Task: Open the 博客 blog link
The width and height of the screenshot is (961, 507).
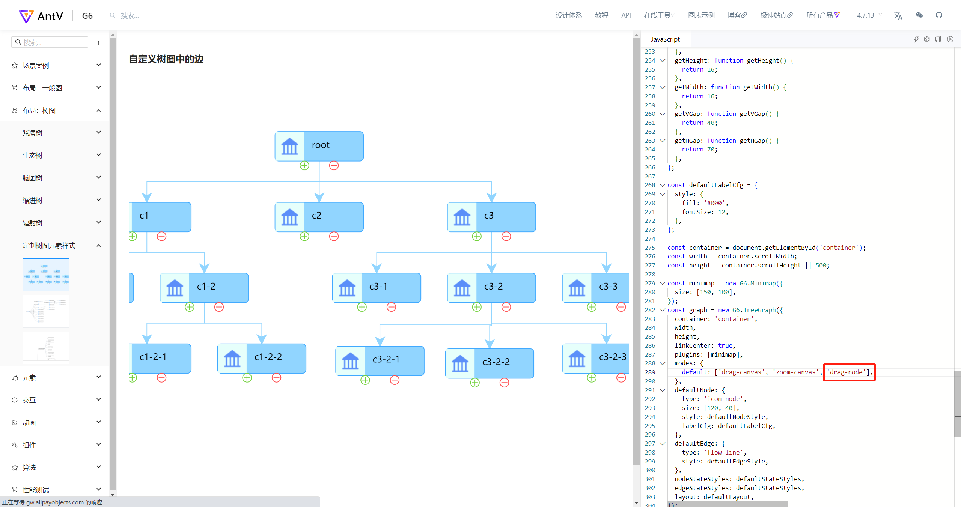Action: tap(737, 15)
